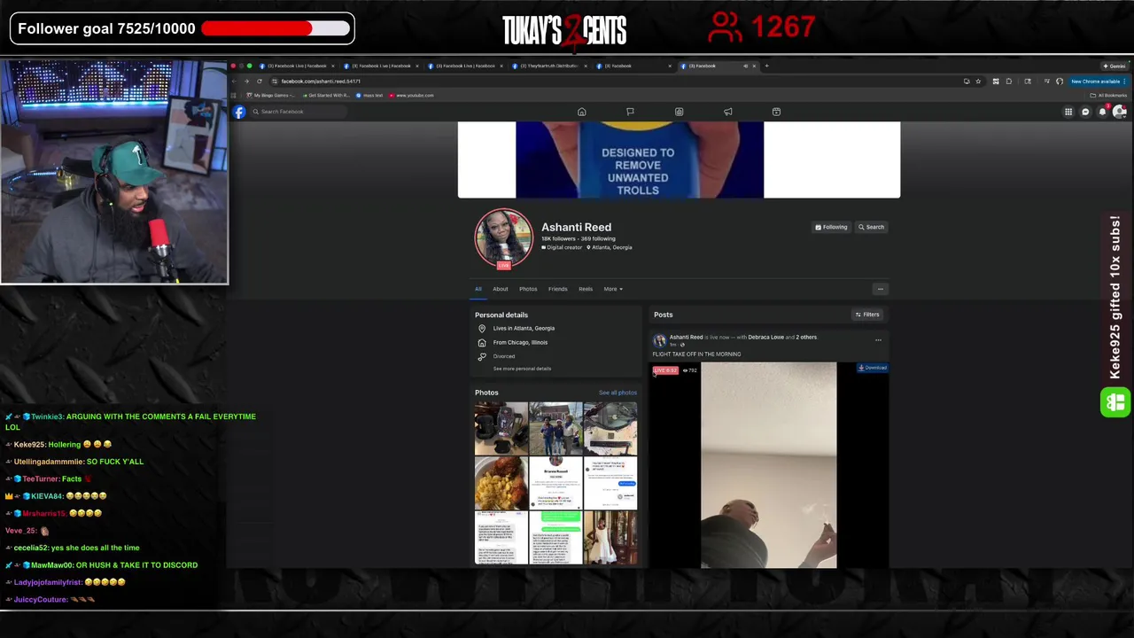Open the Facebook menu grid icon
The width and height of the screenshot is (1134, 638).
(1068, 112)
